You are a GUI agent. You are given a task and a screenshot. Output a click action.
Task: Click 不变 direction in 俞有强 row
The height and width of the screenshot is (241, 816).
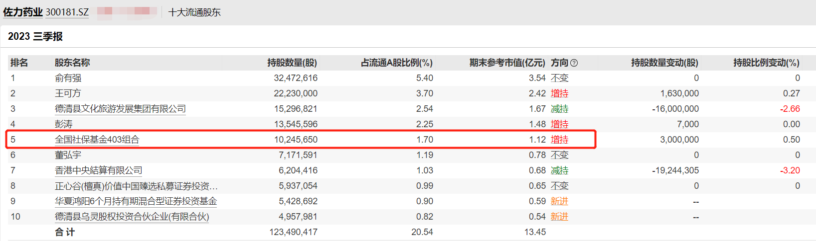coord(560,78)
